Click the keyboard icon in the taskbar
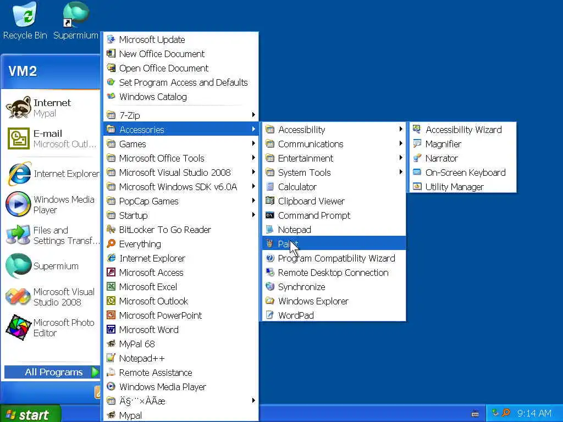The image size is (563, 422). (x=475, y=414)
